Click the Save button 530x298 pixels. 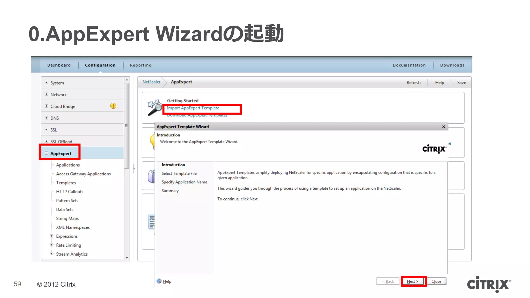point(461,83)
